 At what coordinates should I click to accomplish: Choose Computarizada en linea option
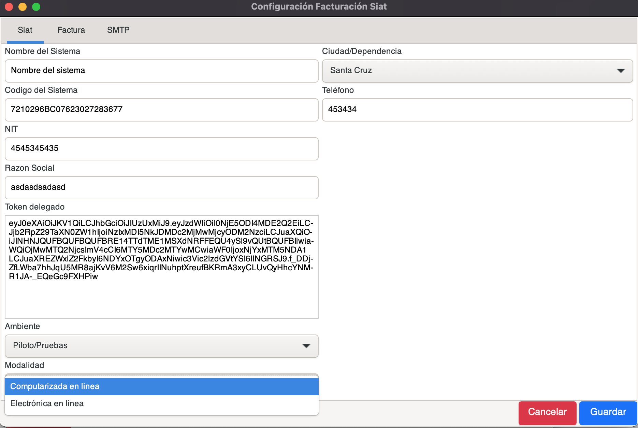(x=161, y=386)
